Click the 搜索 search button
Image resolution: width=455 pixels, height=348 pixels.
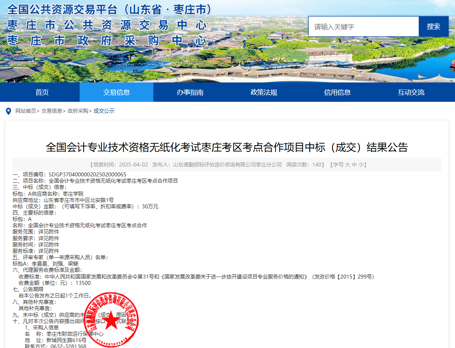click(433, 26)
